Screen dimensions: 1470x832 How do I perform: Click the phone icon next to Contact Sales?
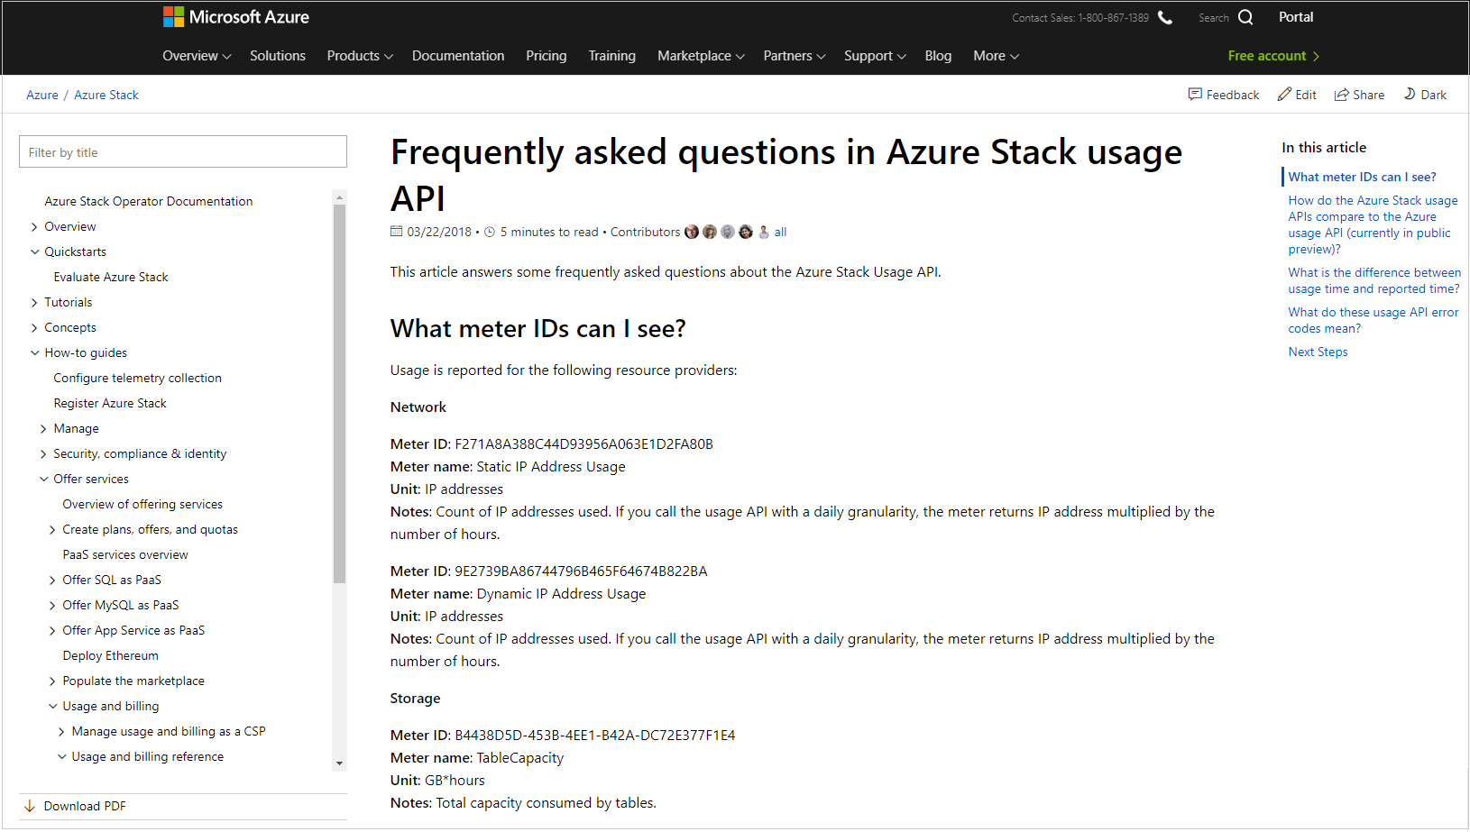[x=1165, y=17]
